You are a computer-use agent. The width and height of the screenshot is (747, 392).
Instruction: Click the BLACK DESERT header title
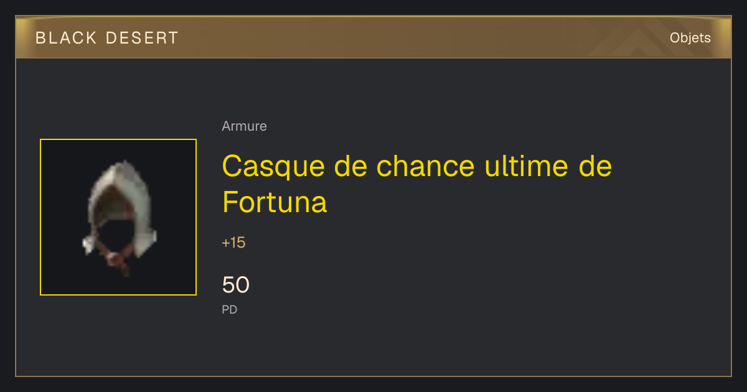(x=107, y=38)
